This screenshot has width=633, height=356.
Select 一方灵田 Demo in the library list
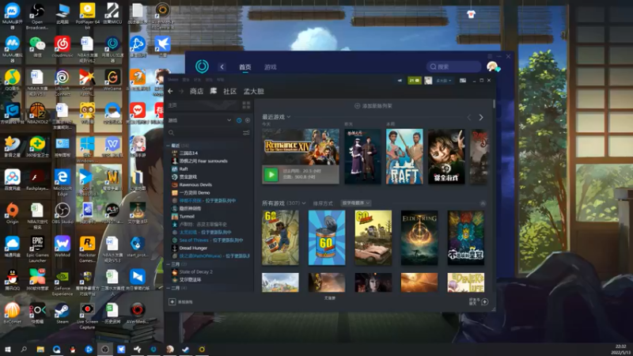(x=194, y=192)
